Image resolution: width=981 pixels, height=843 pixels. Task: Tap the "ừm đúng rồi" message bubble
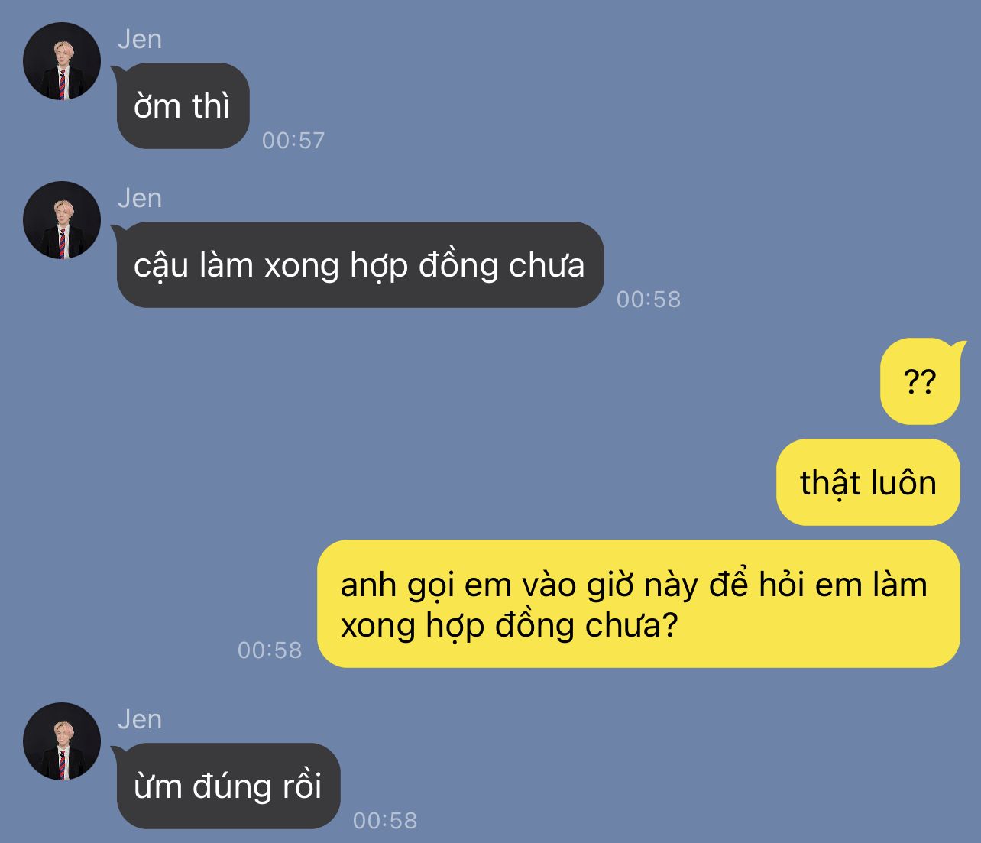point(227,786)
